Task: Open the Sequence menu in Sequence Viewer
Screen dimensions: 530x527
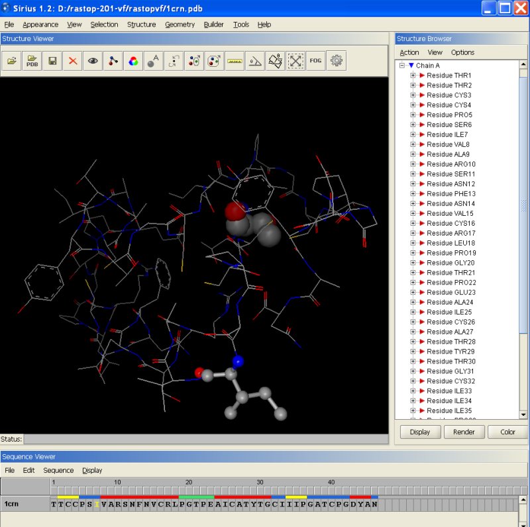Action: [x=58, y=470]
